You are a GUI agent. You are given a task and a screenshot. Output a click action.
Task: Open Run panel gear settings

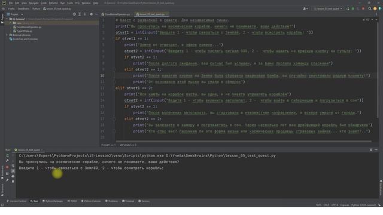[x=371, y=150]
